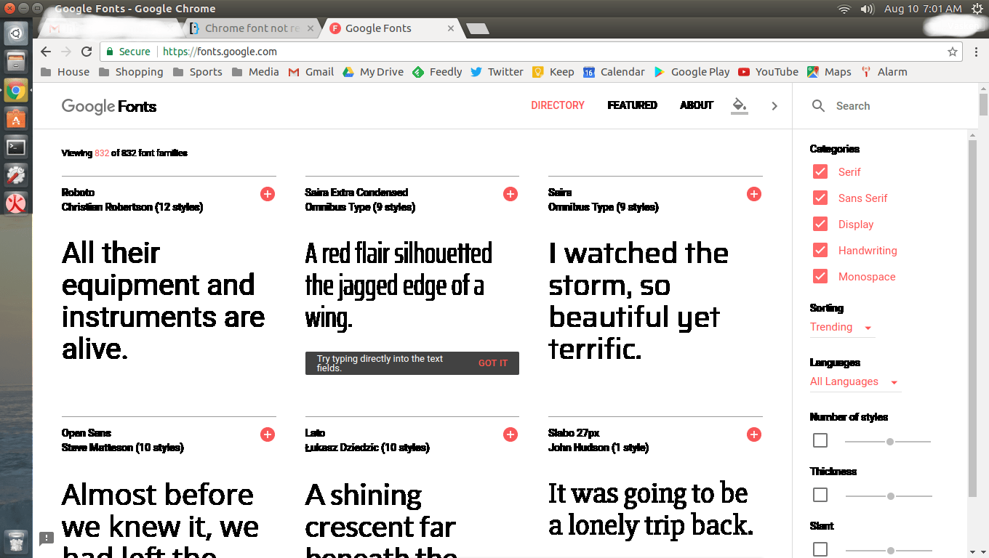Add Saira font with plus button
Image resolution: width=989 pixels, height=558 pixels.
pos(754,194)
